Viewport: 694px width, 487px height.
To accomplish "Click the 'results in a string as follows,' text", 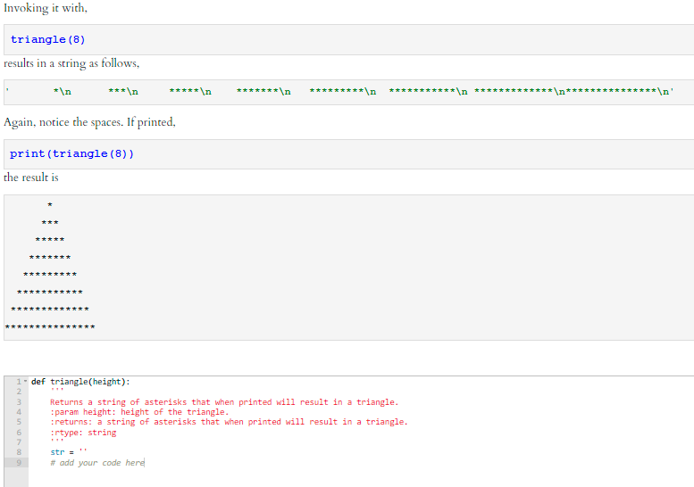I will point(71,63).
